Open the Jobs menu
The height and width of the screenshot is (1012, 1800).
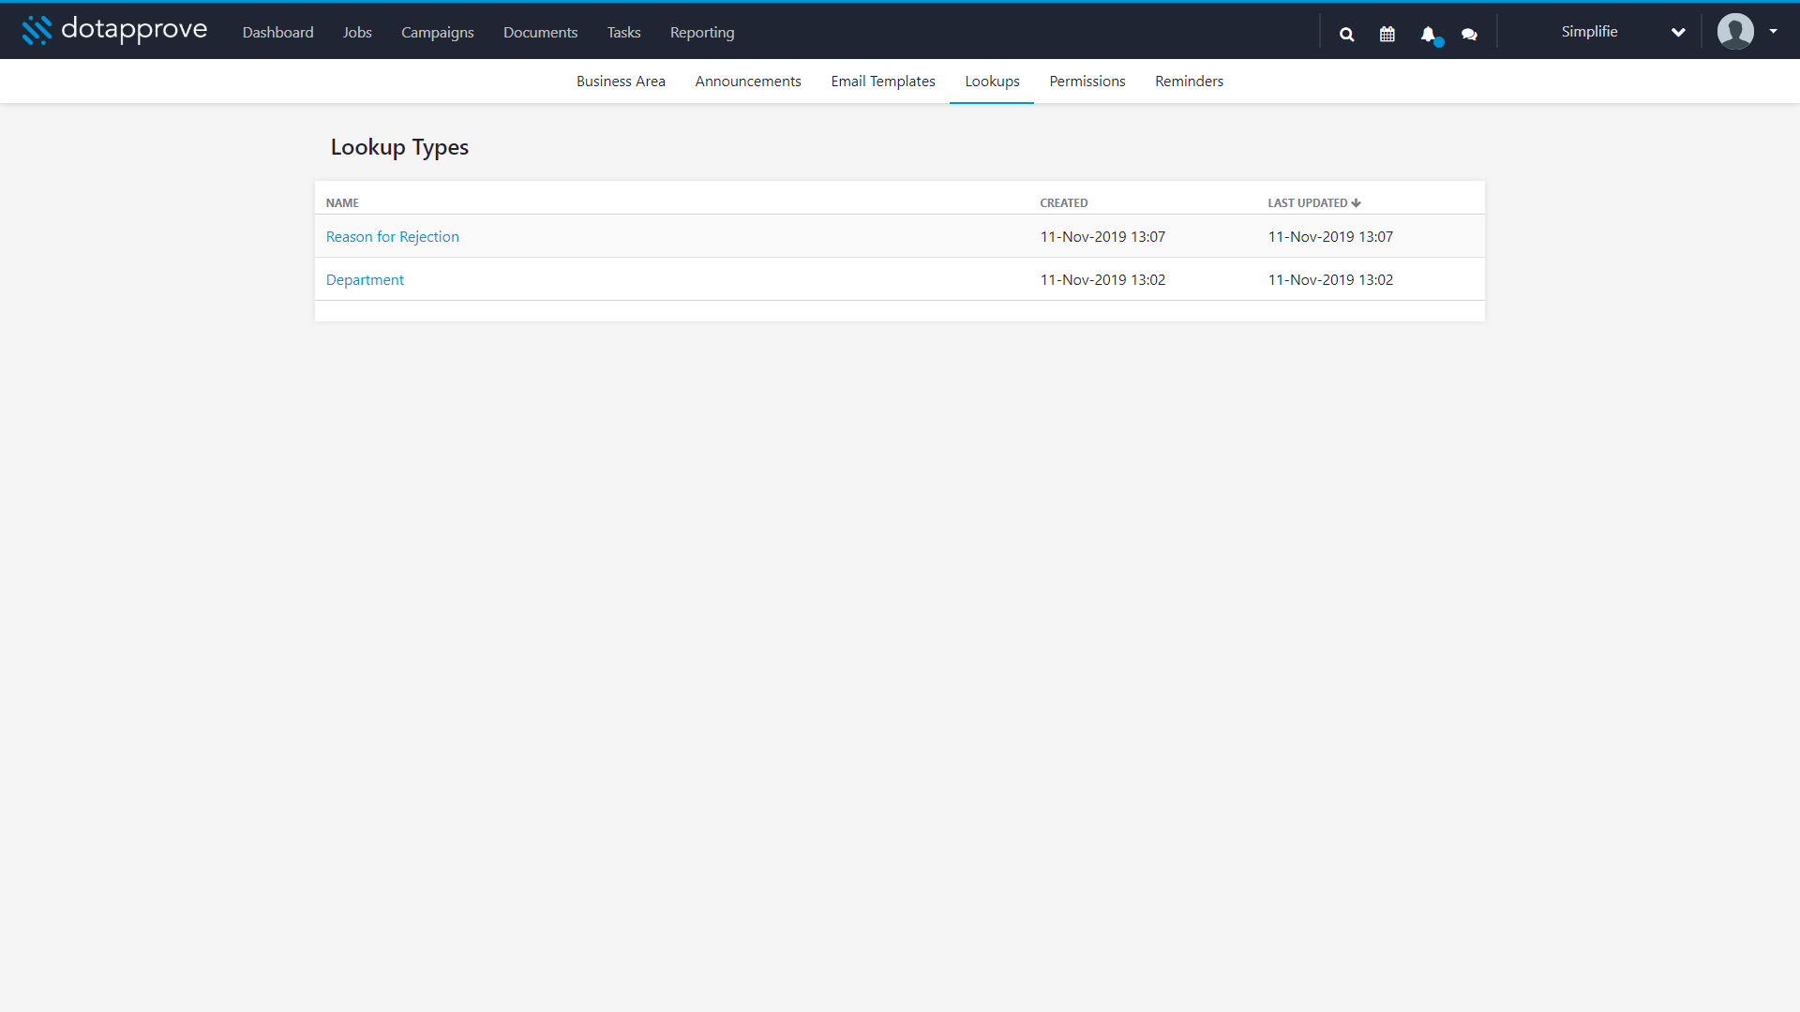[x=357, y=32]
